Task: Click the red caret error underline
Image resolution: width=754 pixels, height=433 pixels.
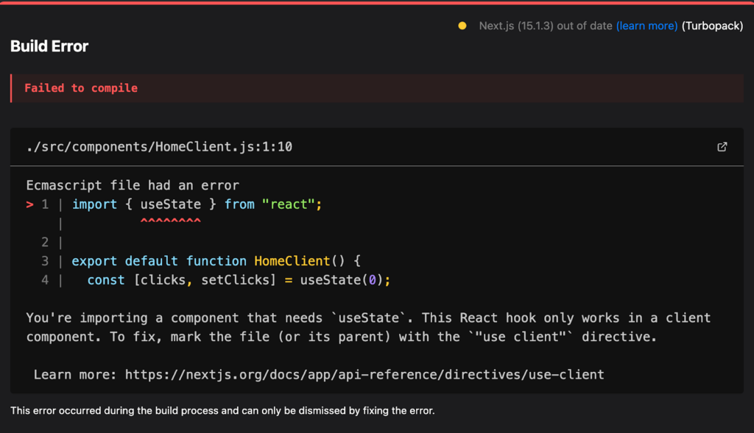Action: tap(171, 221)
